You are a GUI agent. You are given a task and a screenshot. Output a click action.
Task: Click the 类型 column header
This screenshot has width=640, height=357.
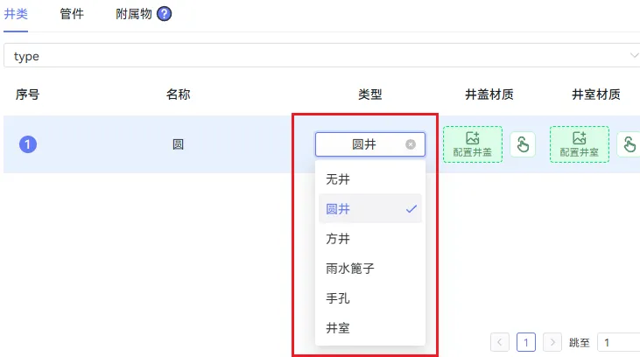[x=369, y=94]
